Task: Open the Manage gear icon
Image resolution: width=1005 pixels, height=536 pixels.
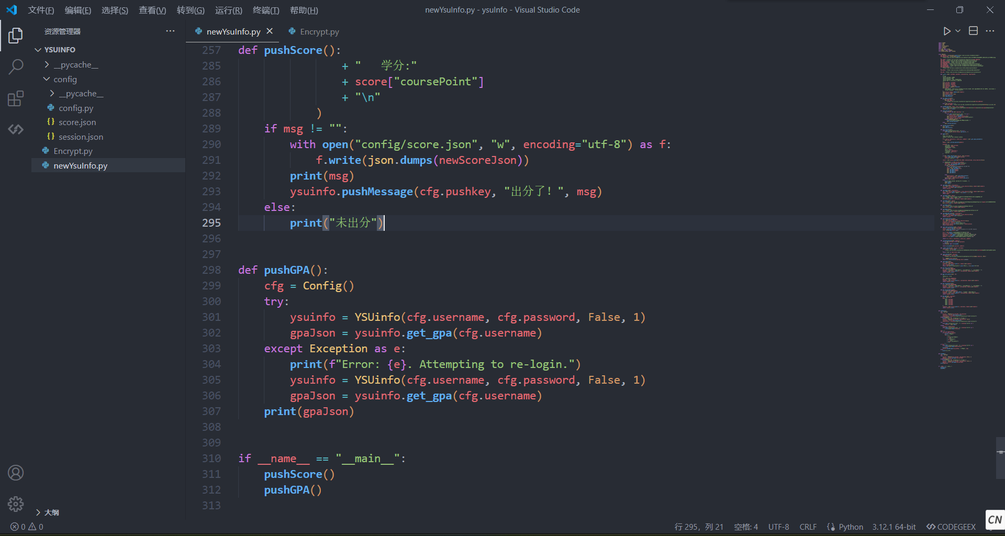Action: pyautogui.click(x=16, y=504)
